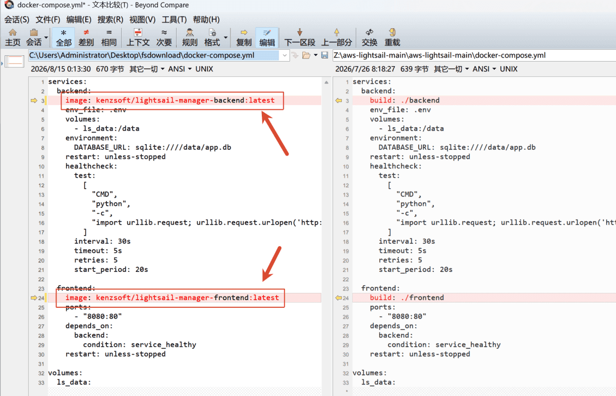The image size is (616, 396).
Task: Click right pane 'build: ./frontend' line
Action: point(407,298)
